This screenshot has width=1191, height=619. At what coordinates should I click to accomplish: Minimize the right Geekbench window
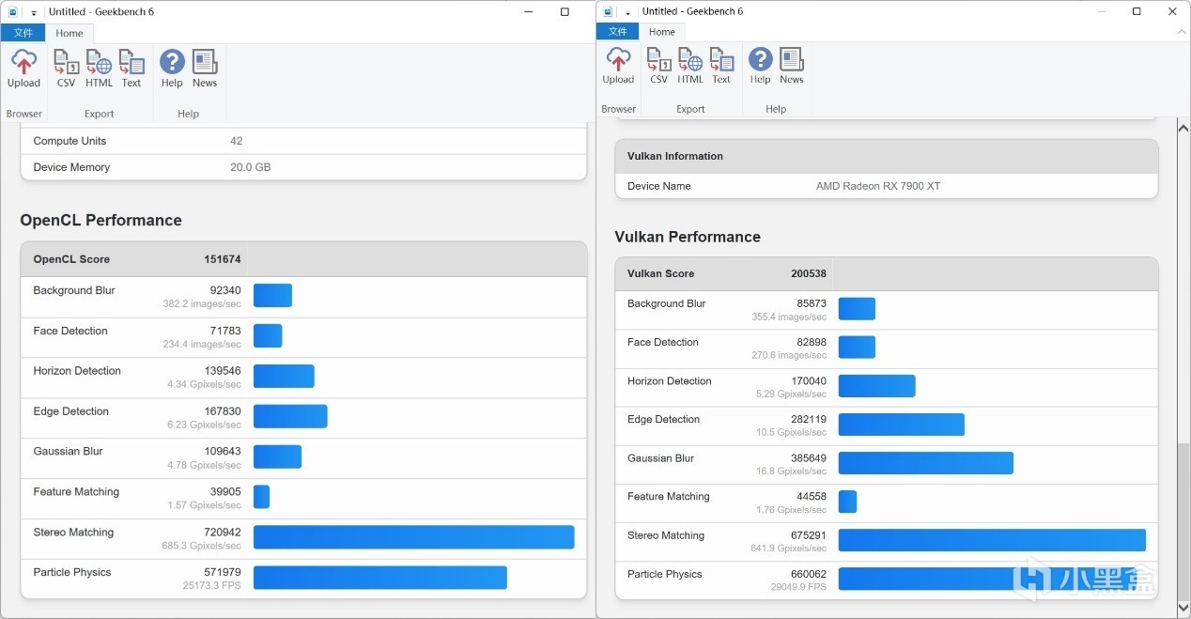1101,11
